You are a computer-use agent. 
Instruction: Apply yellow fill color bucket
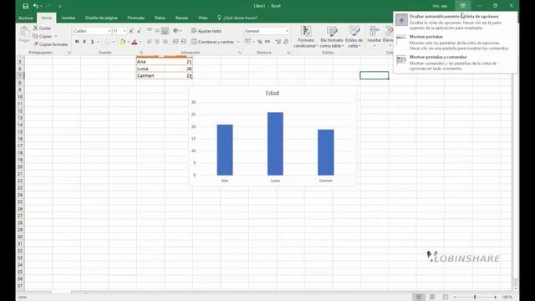123,42
